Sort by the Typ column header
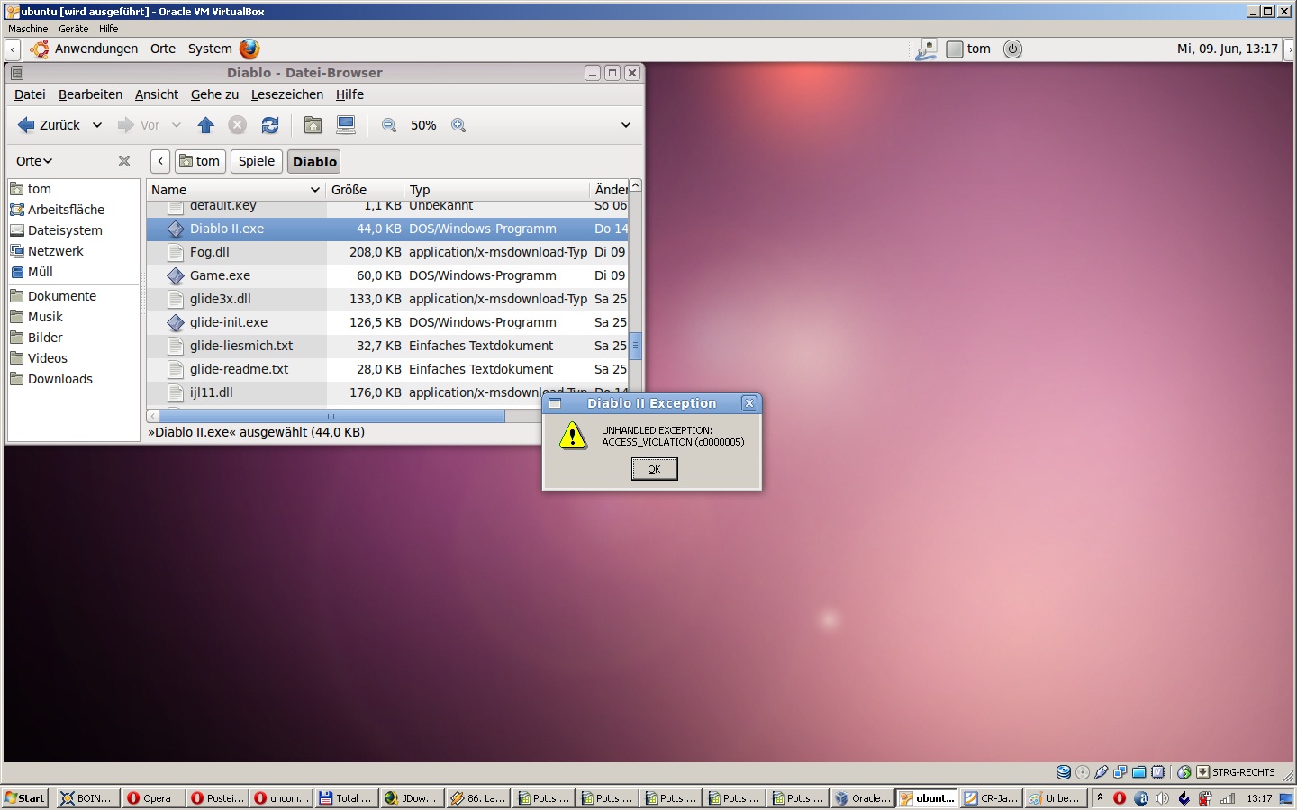 coord(496,190)
